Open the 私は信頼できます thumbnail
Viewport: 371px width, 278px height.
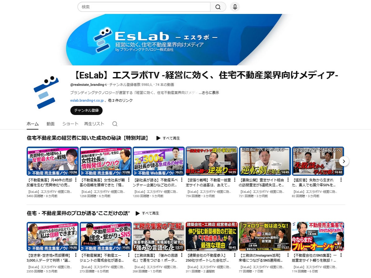[x=52, y=236]
